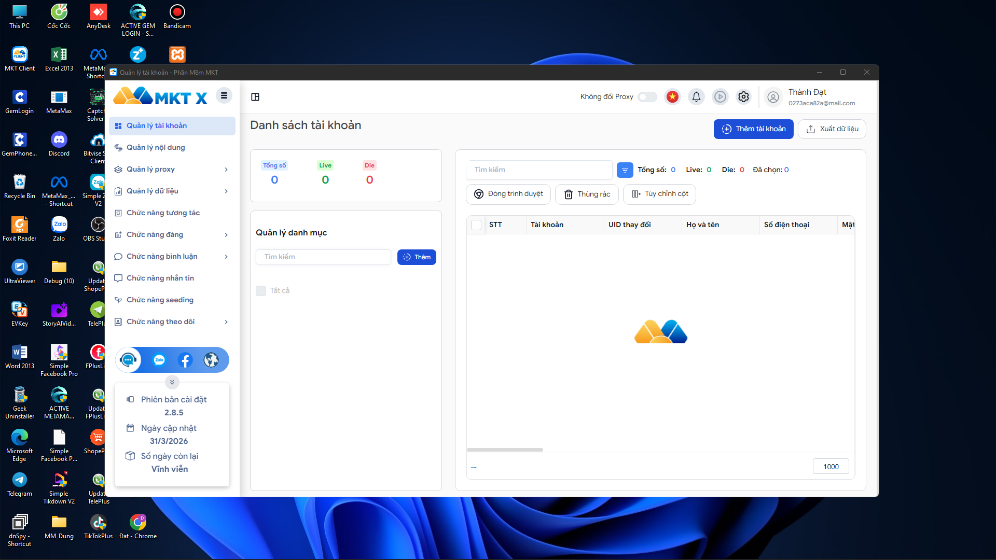Open Word 2013 desktop icon

coord(20,357)
